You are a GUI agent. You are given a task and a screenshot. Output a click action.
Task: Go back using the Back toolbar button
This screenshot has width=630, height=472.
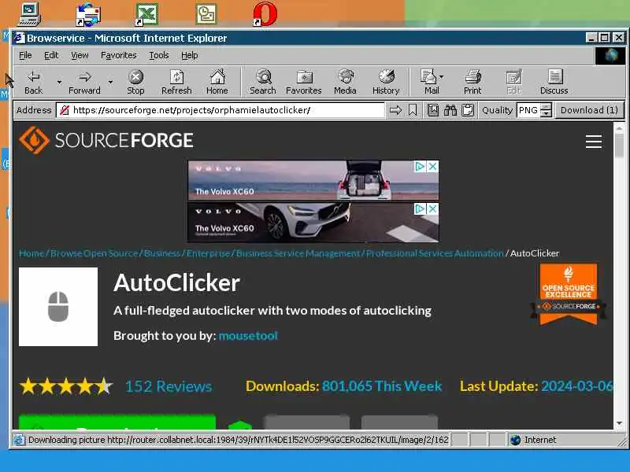click(33, 83)
